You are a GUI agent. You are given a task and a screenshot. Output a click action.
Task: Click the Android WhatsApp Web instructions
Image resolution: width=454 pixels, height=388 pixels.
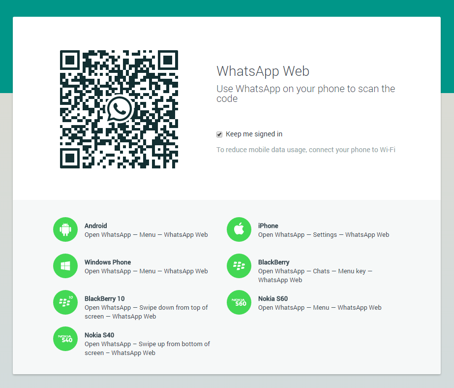click(146, 235)
